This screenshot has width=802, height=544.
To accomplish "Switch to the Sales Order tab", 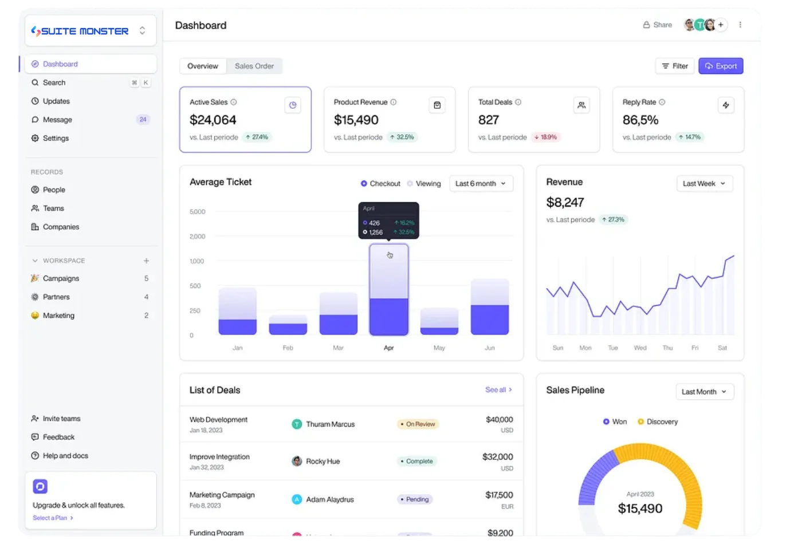I will tap(254, 66).
